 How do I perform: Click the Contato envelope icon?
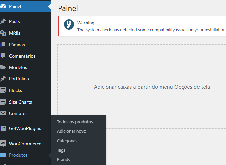point(3,113)
